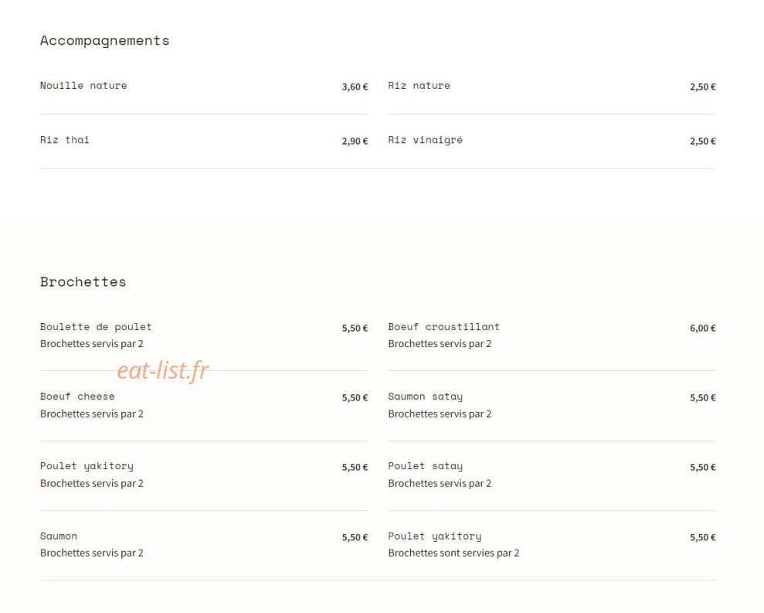764x613 pixels.
Task: Click the 2,50 € Riz vinaigré price
Action: (702, 141)
